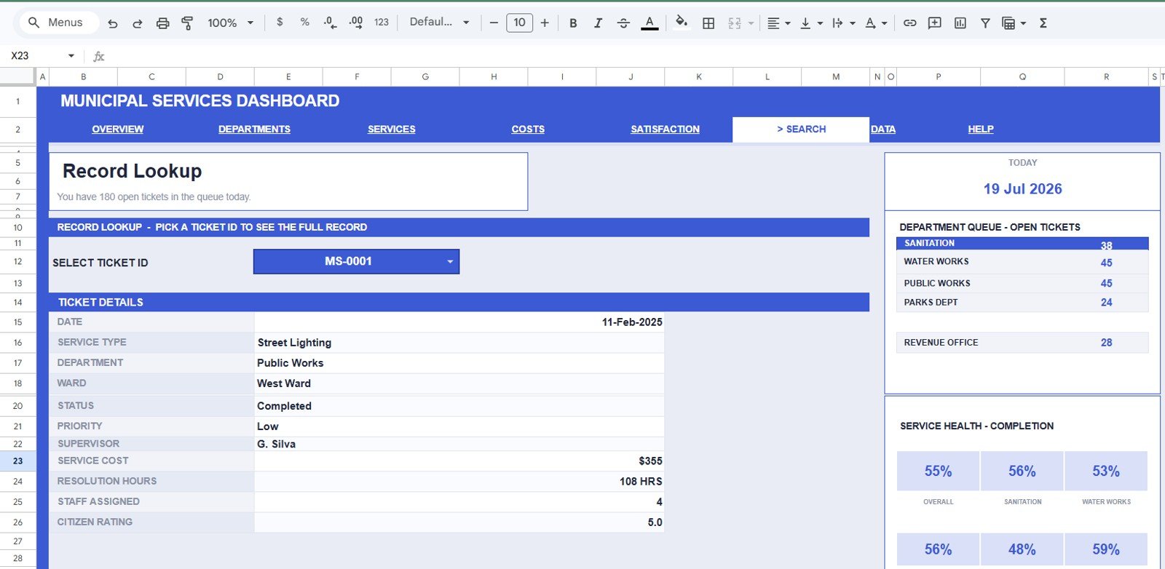Click the Print icon

(162, 23)
